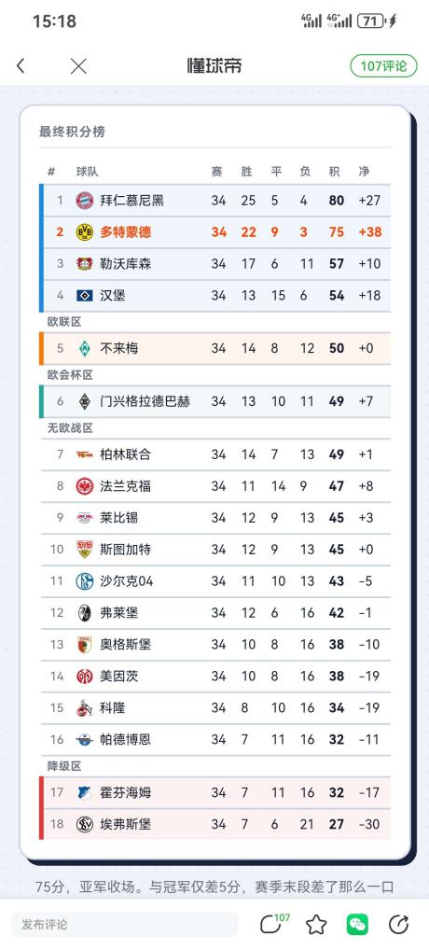Image resolution: width=429 pixels, height=950 pixels.
Task: Tap the 沙尔克04 club crest
Action: coord(85,581)
